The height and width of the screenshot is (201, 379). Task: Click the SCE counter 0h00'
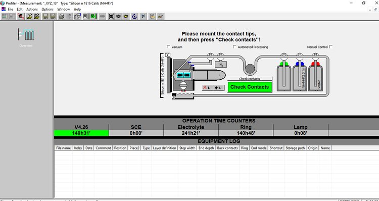[x=136, y=133]
